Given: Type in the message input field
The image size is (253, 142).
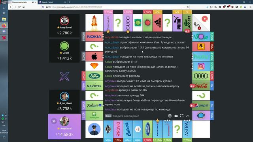Looking at the screenshot, I should [x=140, y=116].
